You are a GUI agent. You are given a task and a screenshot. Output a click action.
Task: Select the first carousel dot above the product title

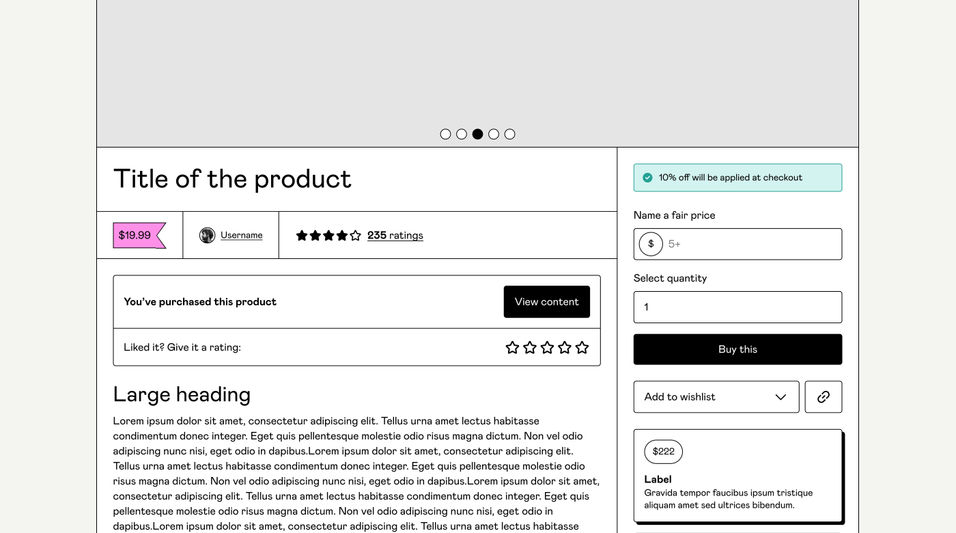tap(445, 134)
